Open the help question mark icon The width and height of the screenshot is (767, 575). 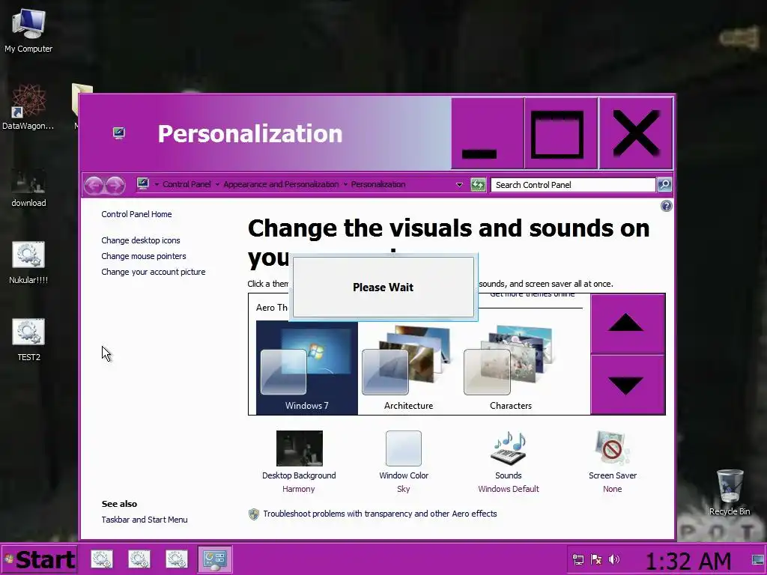pos(666,206)
